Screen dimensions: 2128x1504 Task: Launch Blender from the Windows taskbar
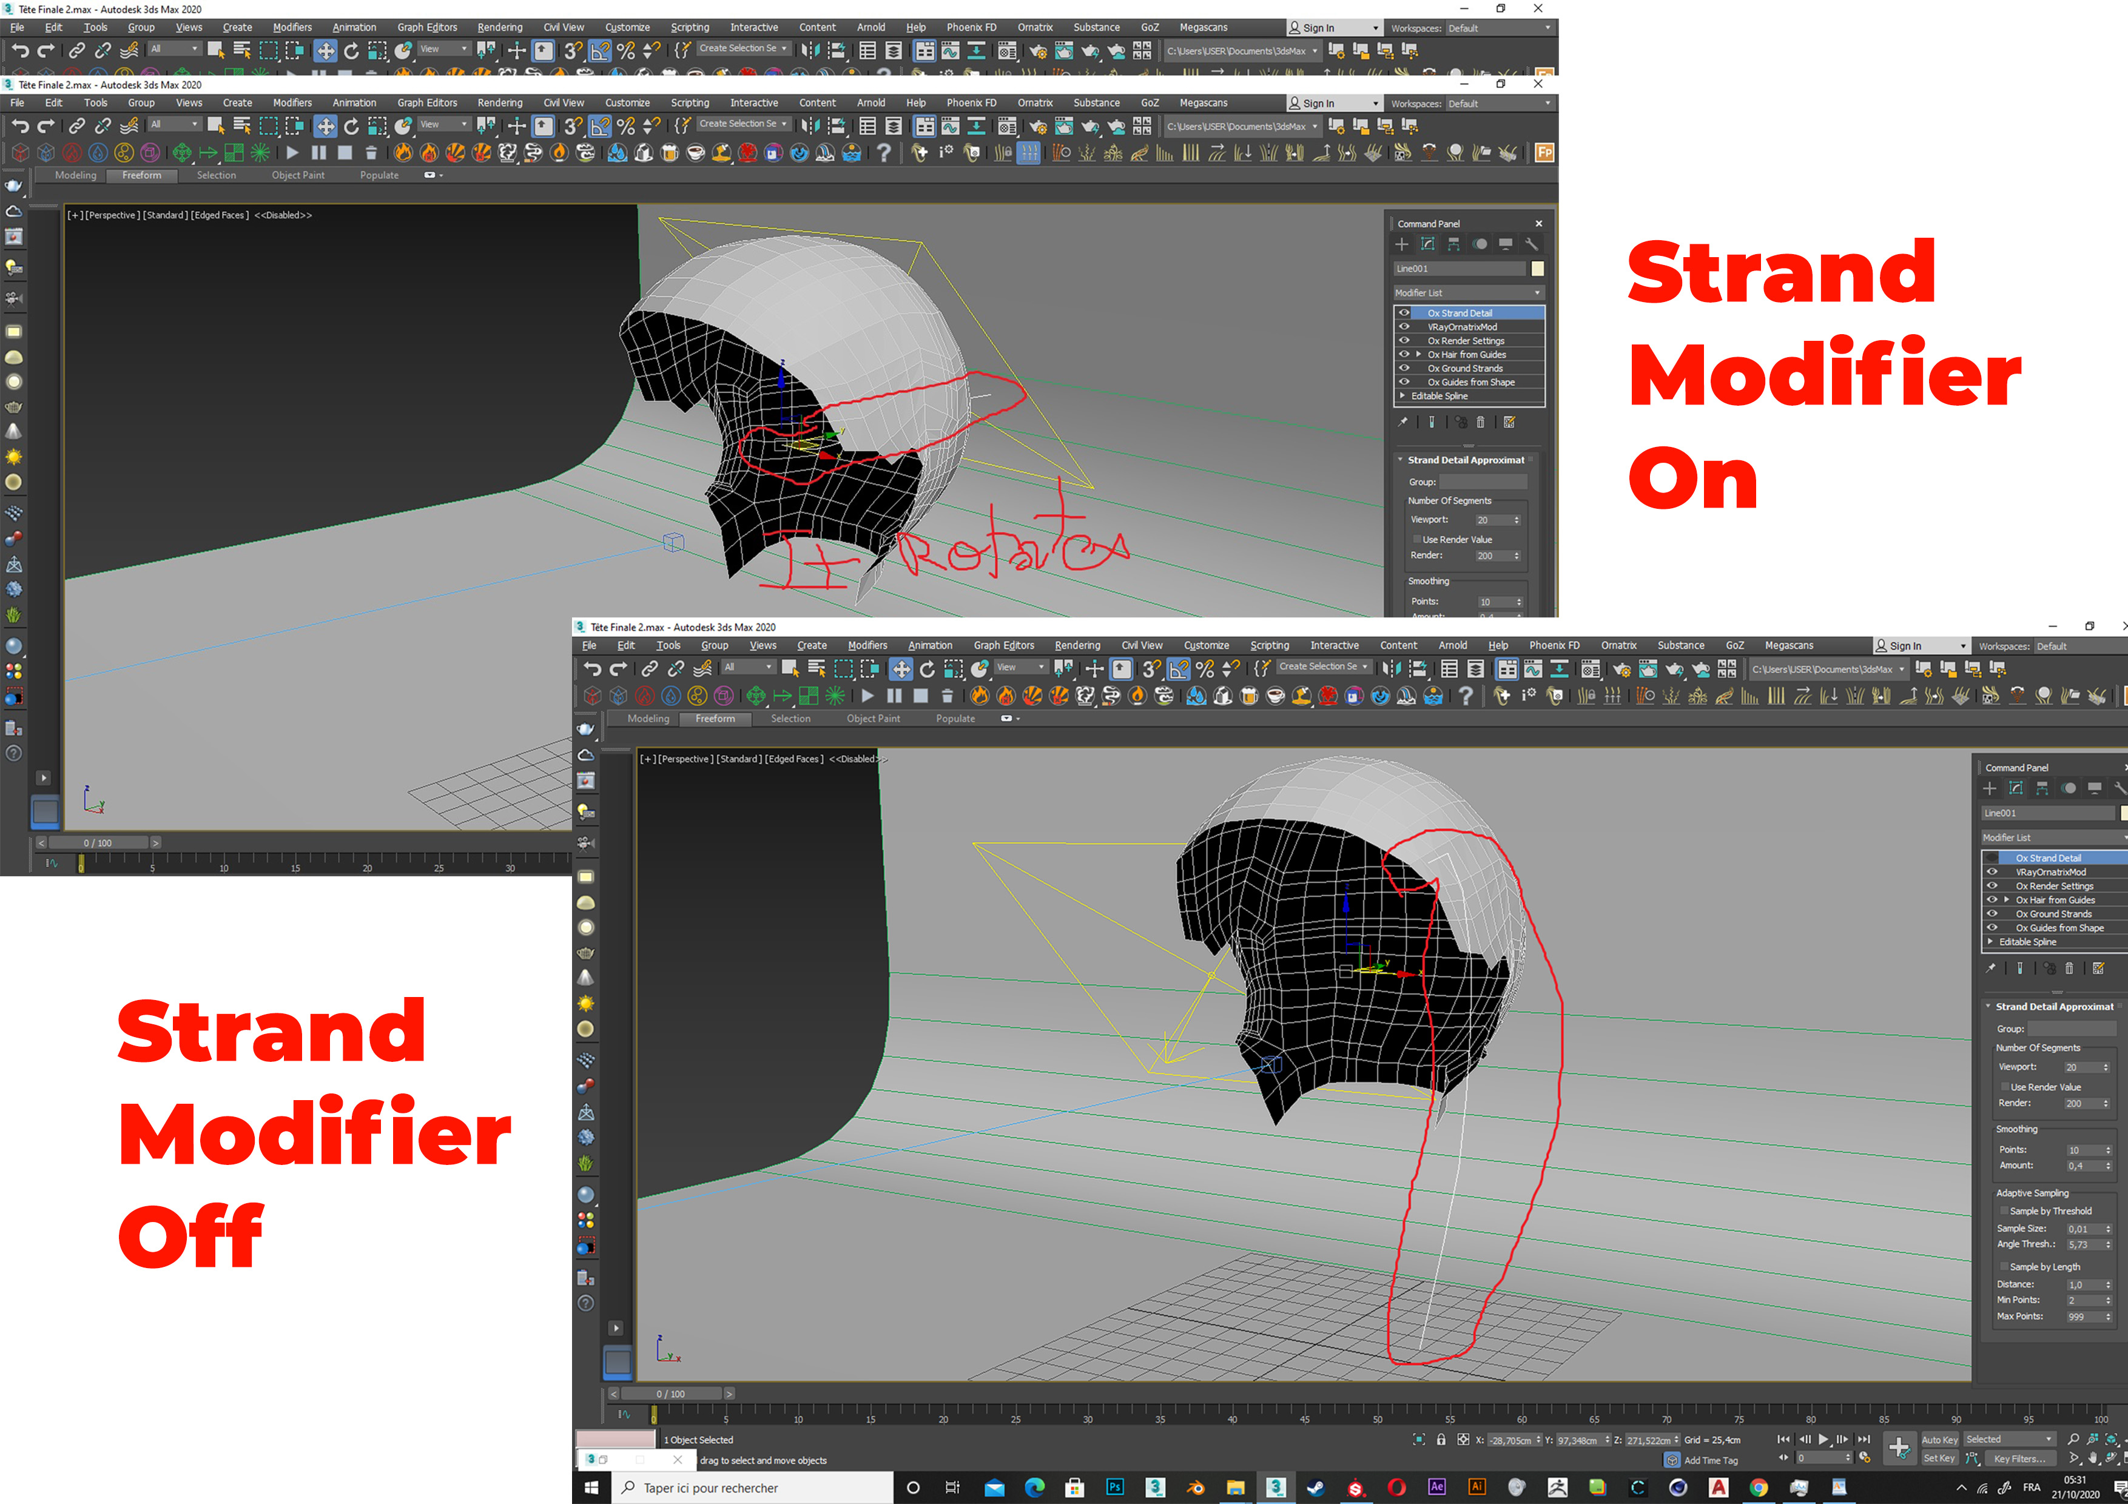coord(1196,1486)
